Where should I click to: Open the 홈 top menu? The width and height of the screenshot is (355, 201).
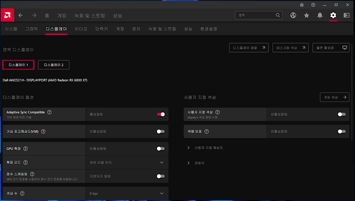[47, 16]
